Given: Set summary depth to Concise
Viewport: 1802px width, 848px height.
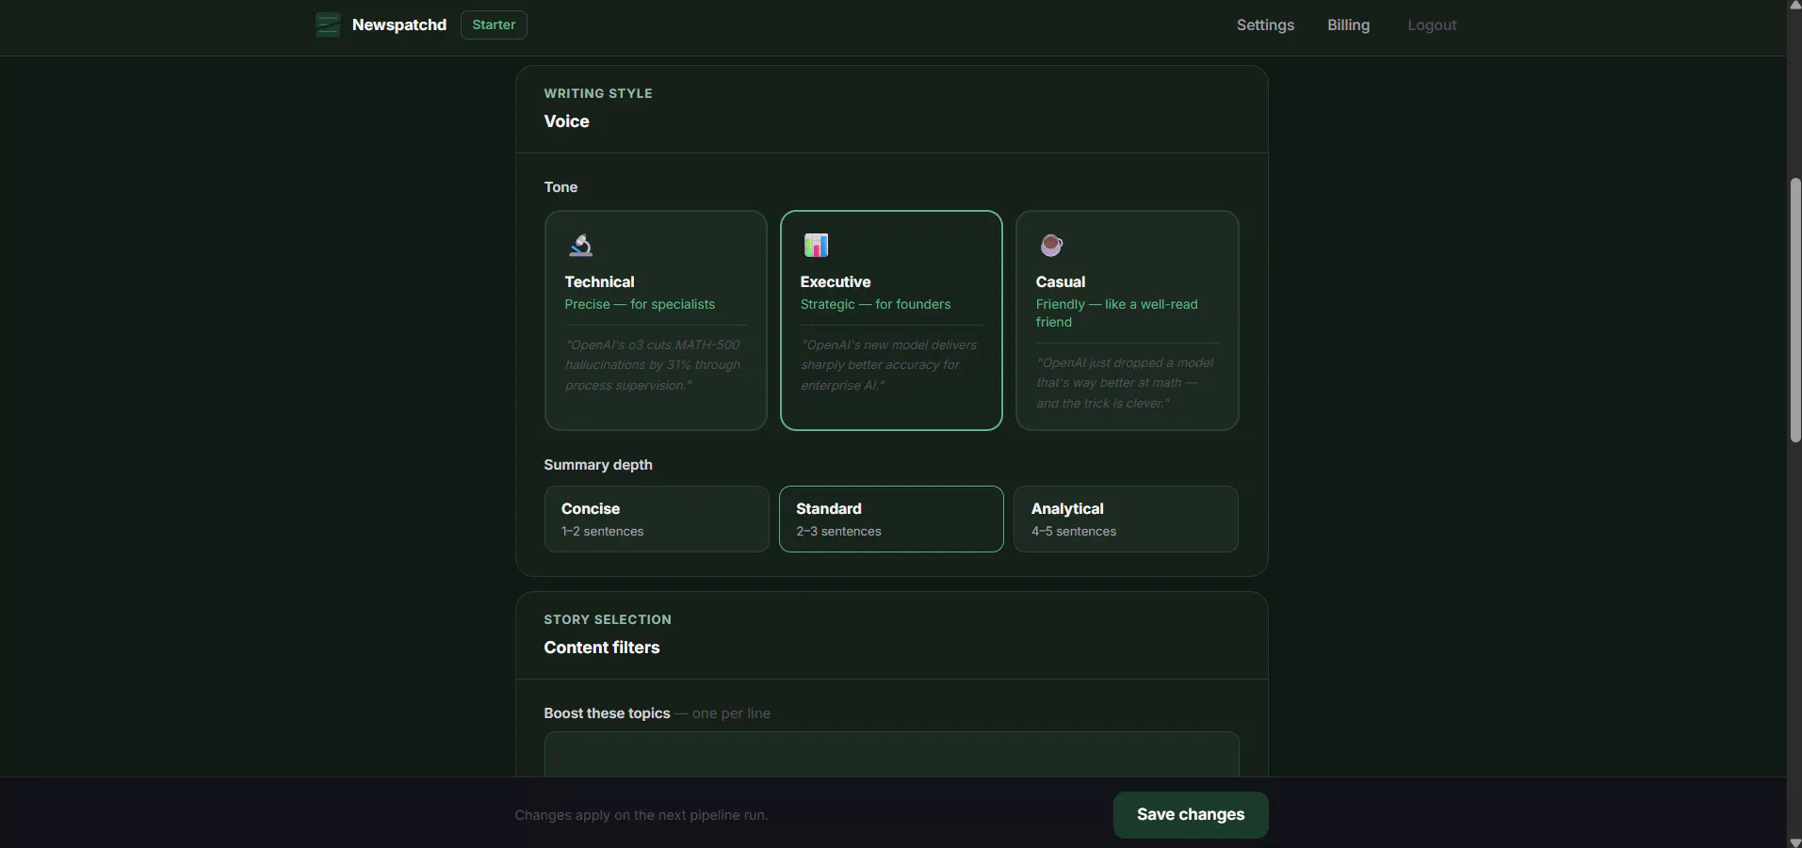Looking at the screenshot, I should click(x=657, y=519).
